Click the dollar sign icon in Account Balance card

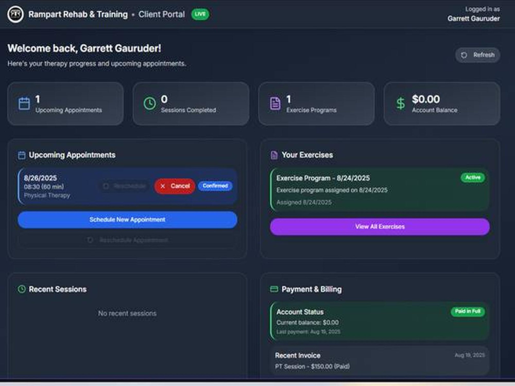click(x=400, y=103)
